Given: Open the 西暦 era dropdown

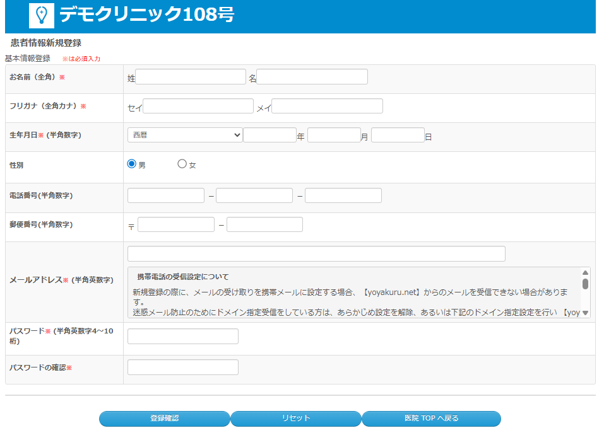Looking at the screenshot, I should 185,135.
